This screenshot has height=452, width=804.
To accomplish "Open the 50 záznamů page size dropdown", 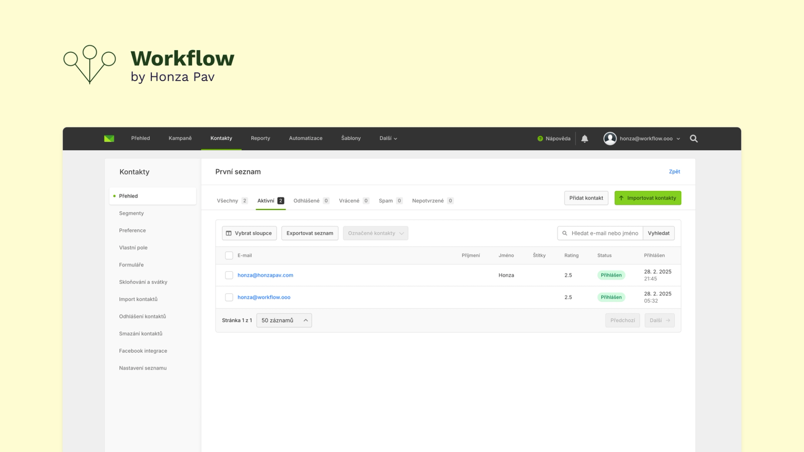I will [284, 320].
